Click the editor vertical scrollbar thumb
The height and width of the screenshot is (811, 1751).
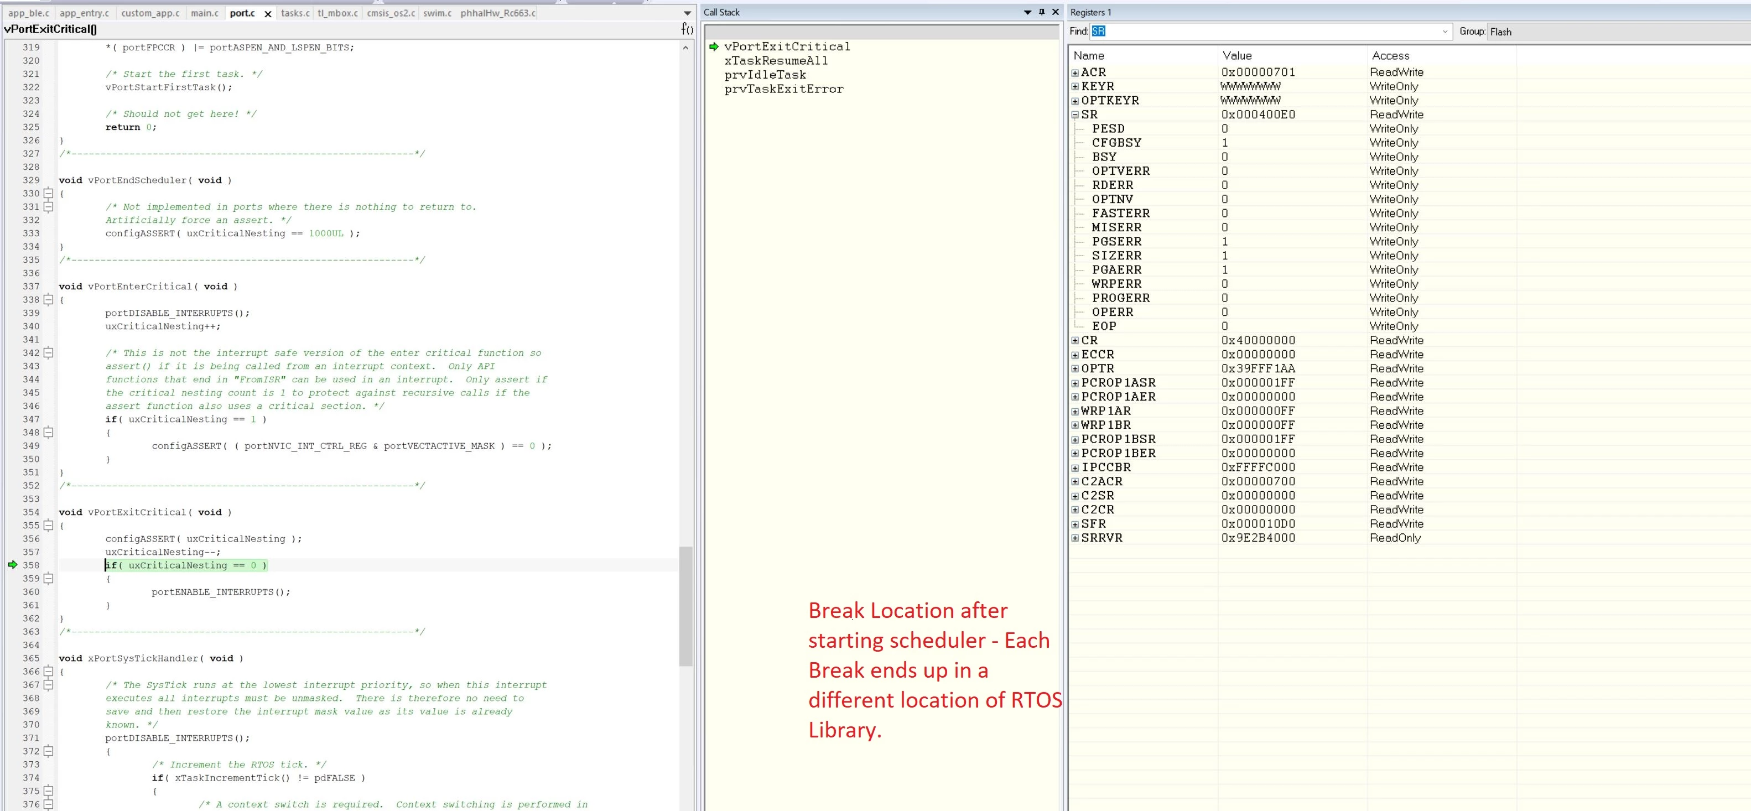pyautogui.click(x=686, y=606)
